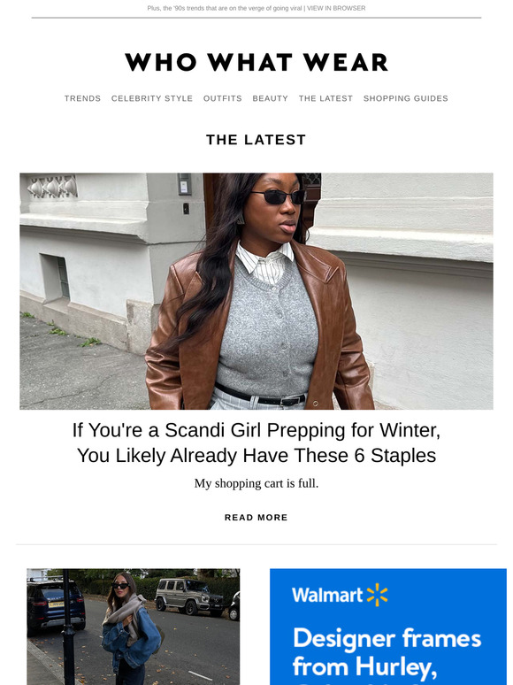Click THE LATEST section heading

(x=256, y=140)
